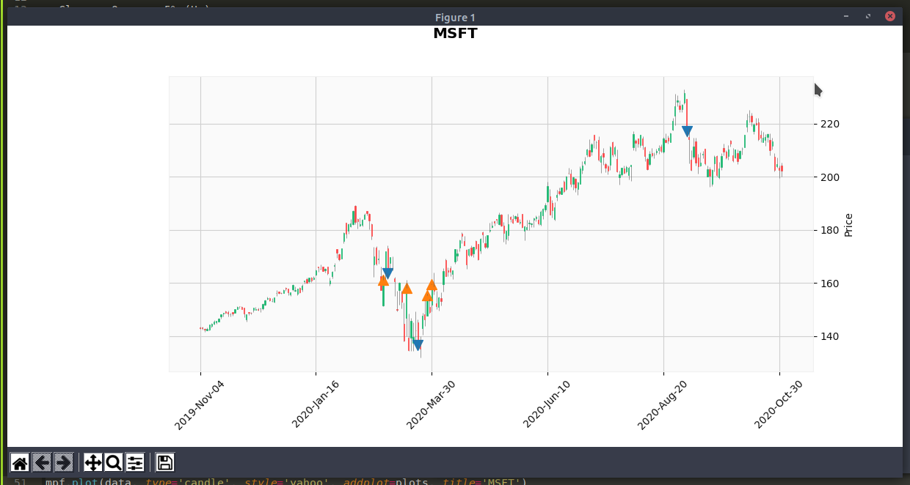Screen dimensions: 910x485
Task: Click the MSFT chart title
Action: (x=455, y=33)
